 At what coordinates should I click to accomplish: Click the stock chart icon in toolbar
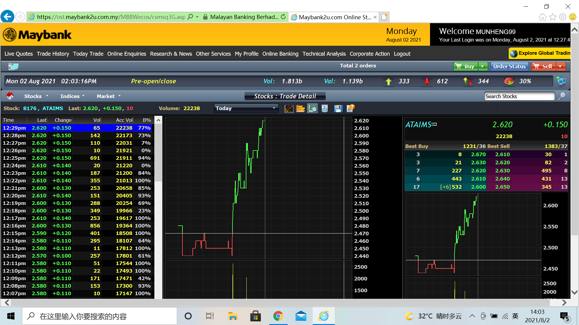[289, 109]
